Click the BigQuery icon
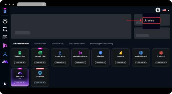This screenshot has height=94, width=172. coord(100,53)
